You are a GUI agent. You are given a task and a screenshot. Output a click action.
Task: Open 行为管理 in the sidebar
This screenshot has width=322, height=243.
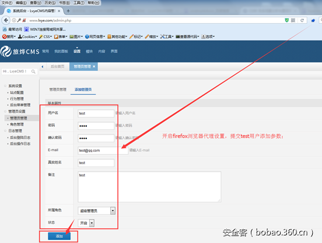pyautogui.click(x=17, y=99)
